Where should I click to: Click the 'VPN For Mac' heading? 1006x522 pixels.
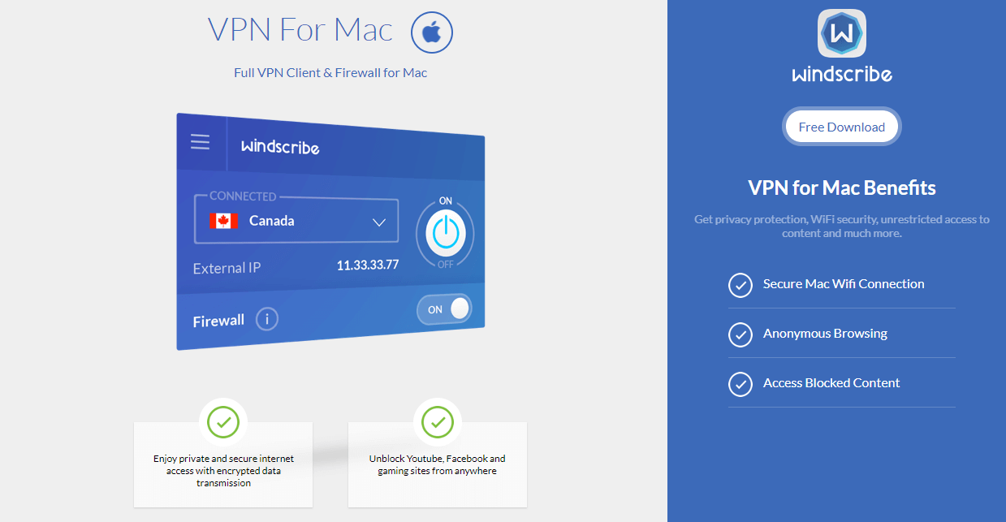(300, 30)
